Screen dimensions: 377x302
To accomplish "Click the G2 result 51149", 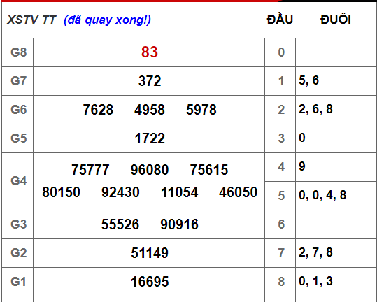I will click(x=150, y=253).
